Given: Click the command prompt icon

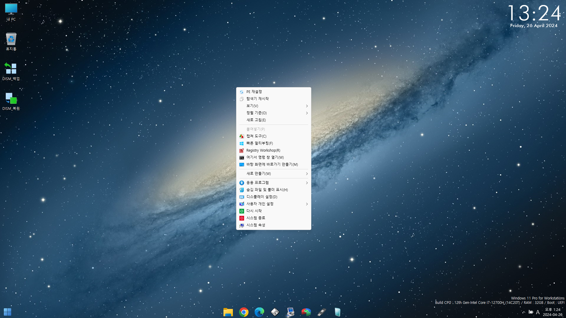Looking at the screenshot, I should (x=242, y=158).
